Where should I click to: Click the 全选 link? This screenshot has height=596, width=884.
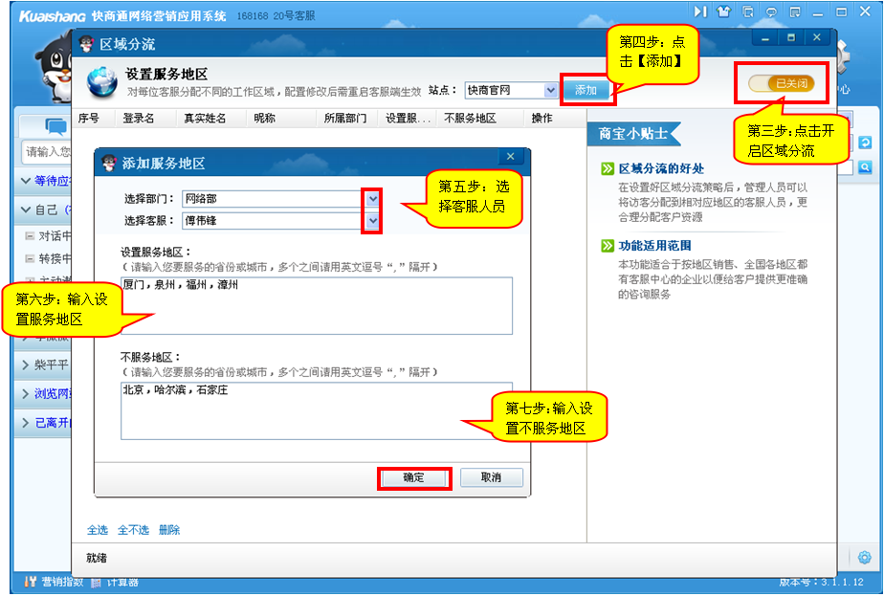click(x=98, y=530)
